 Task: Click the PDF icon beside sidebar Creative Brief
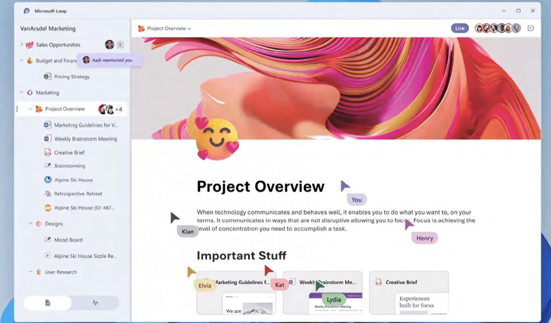pyautogui.click(x=47, y=152)
